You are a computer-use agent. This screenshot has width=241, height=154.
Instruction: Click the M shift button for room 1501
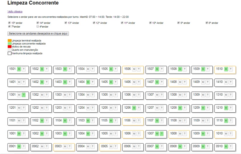coord(19,69)
